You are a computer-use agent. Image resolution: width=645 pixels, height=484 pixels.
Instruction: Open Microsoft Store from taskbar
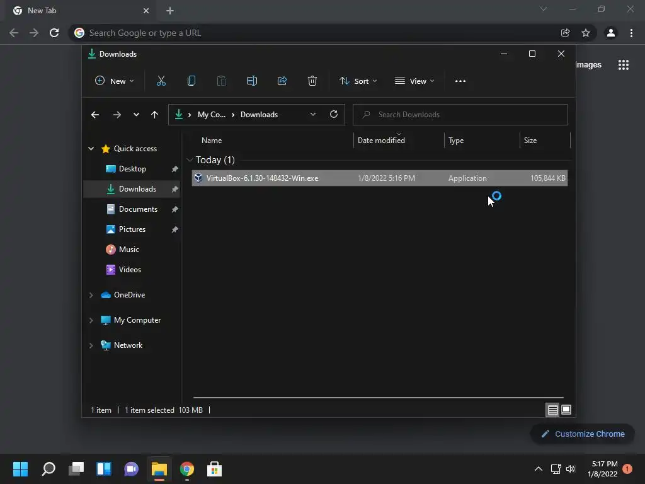click(214, 469)
